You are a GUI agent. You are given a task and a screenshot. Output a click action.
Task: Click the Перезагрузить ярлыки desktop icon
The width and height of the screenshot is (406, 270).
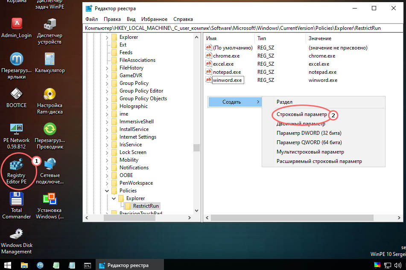(x=17, y=66)
